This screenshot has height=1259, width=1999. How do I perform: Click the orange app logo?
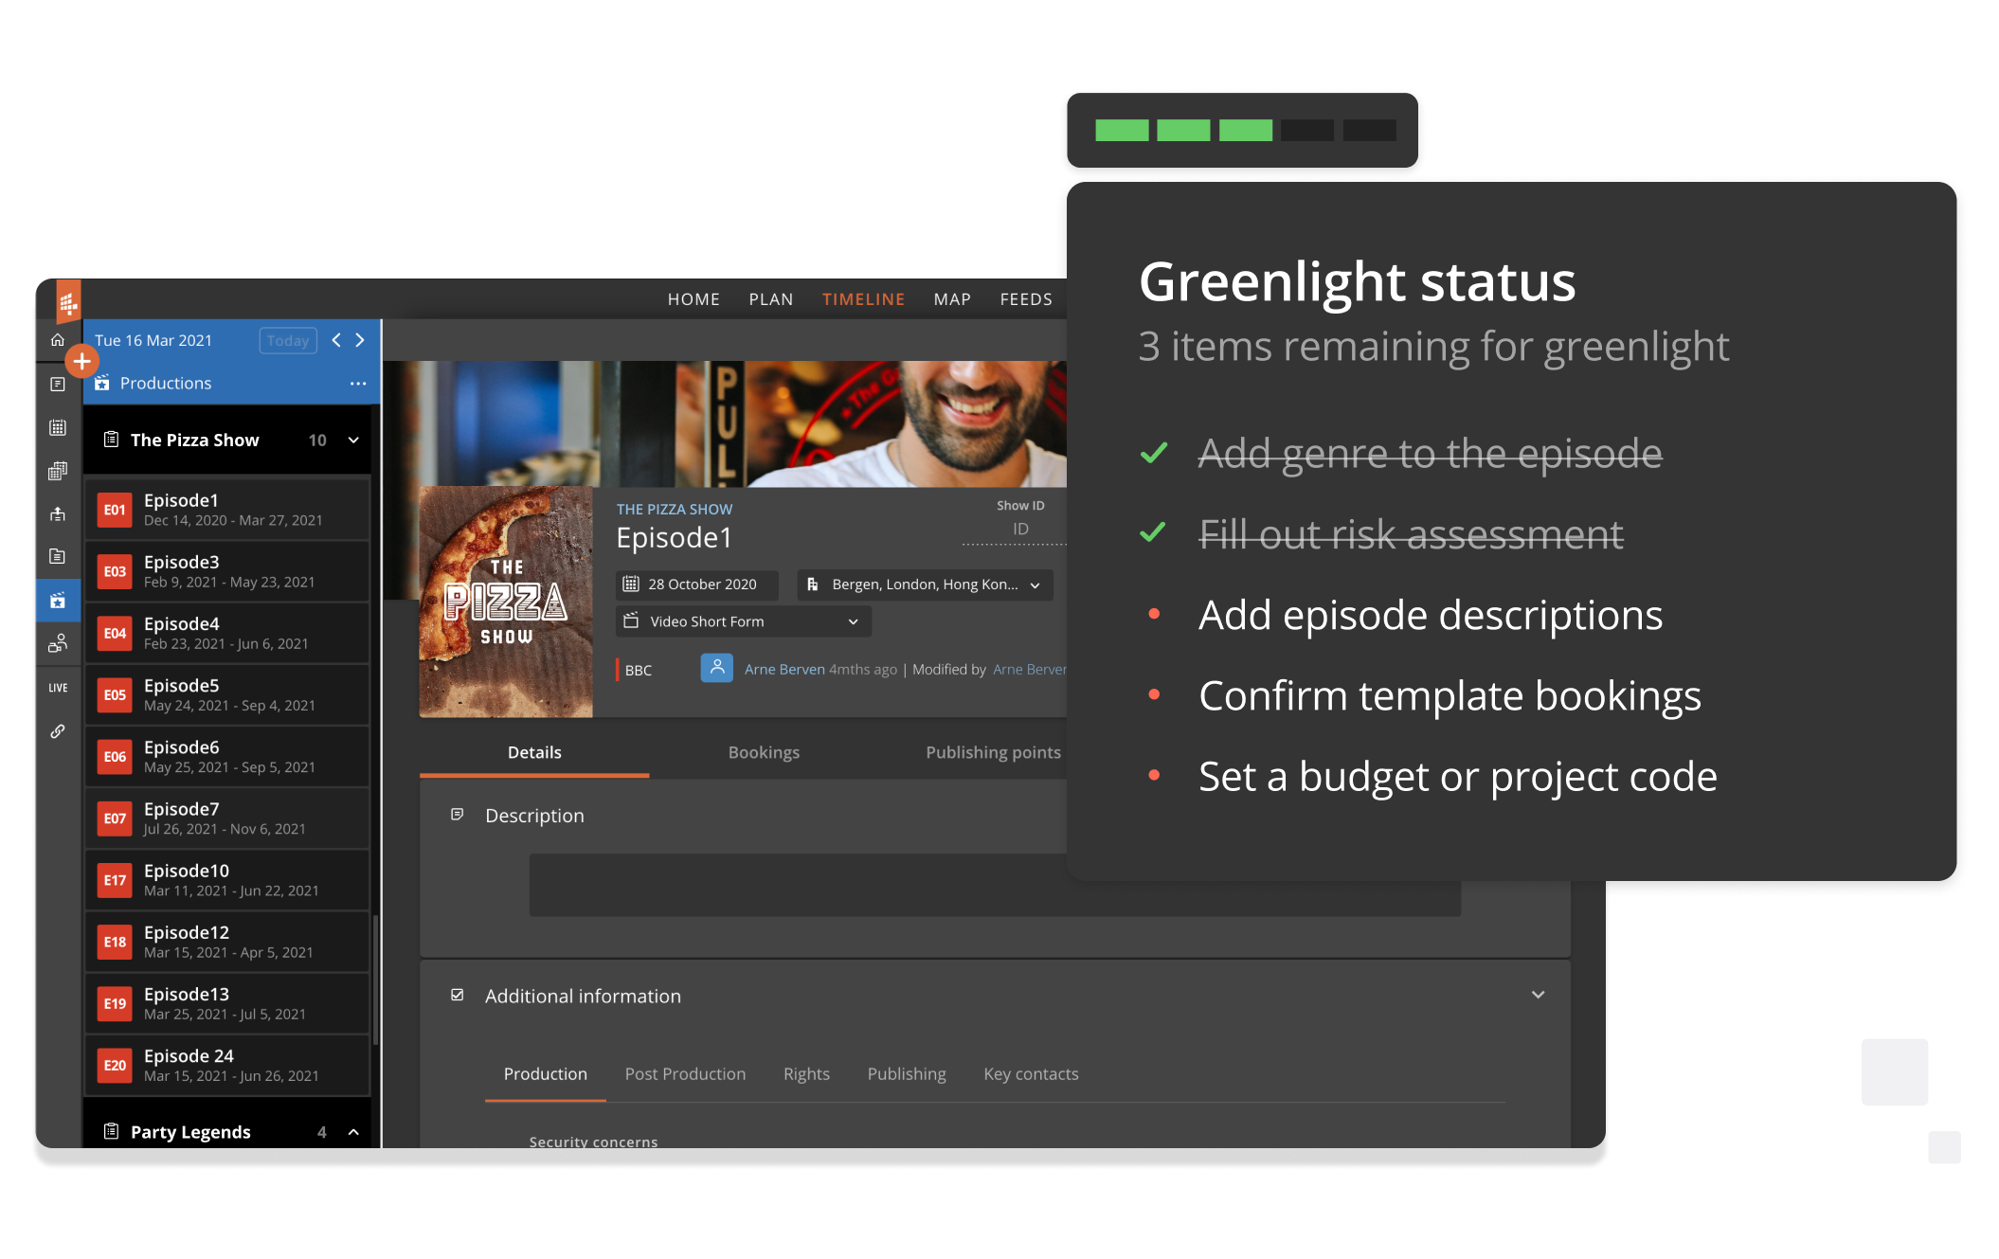point(68,301)
